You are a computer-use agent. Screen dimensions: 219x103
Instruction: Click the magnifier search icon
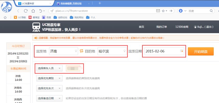[x=211, y=11]
